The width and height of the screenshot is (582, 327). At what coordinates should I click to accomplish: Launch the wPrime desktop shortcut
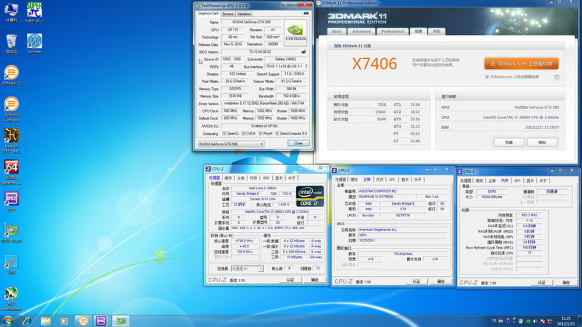pos(34,44)
